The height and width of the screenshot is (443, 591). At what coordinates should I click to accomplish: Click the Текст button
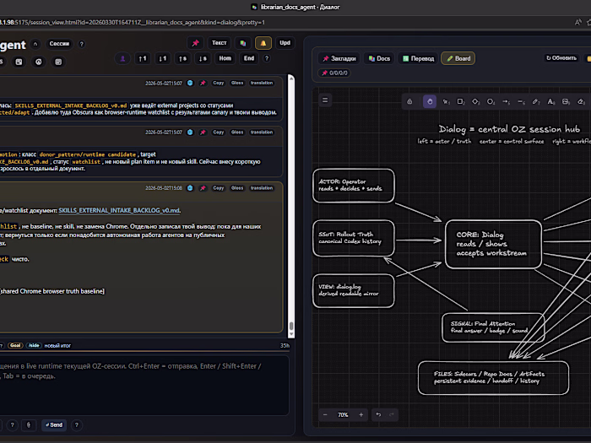[x=219, y=43]
